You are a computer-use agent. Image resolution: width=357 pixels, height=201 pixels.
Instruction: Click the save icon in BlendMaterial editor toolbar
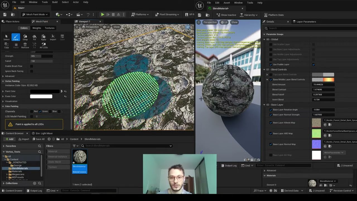pyautogui.click(x=199, y=15)
